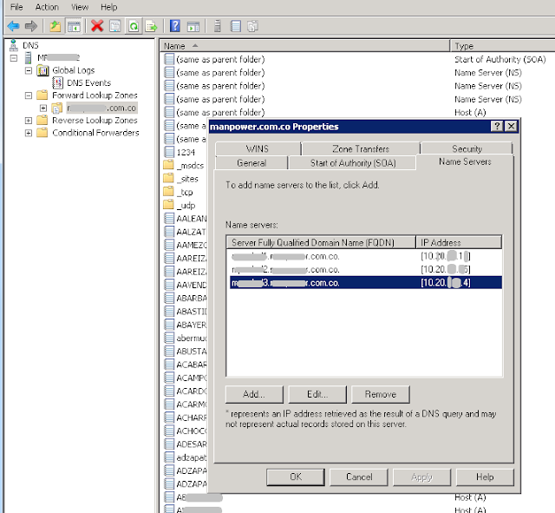This screenshot has height=513, width=555.
Task: Click the blue Help question mark icon
Action: pos(175,26)
